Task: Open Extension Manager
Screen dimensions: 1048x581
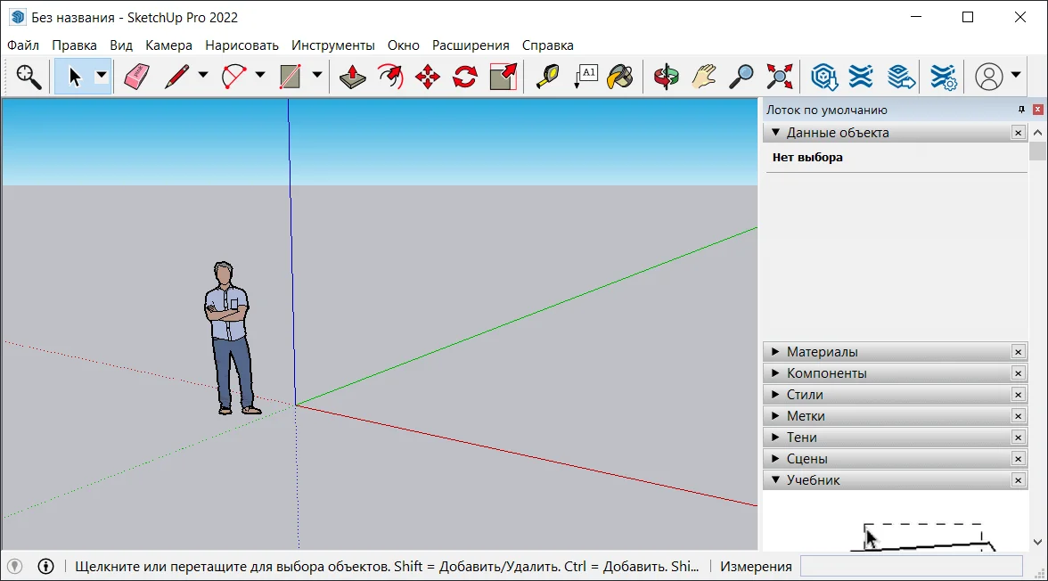Action: tap(943, 77)
